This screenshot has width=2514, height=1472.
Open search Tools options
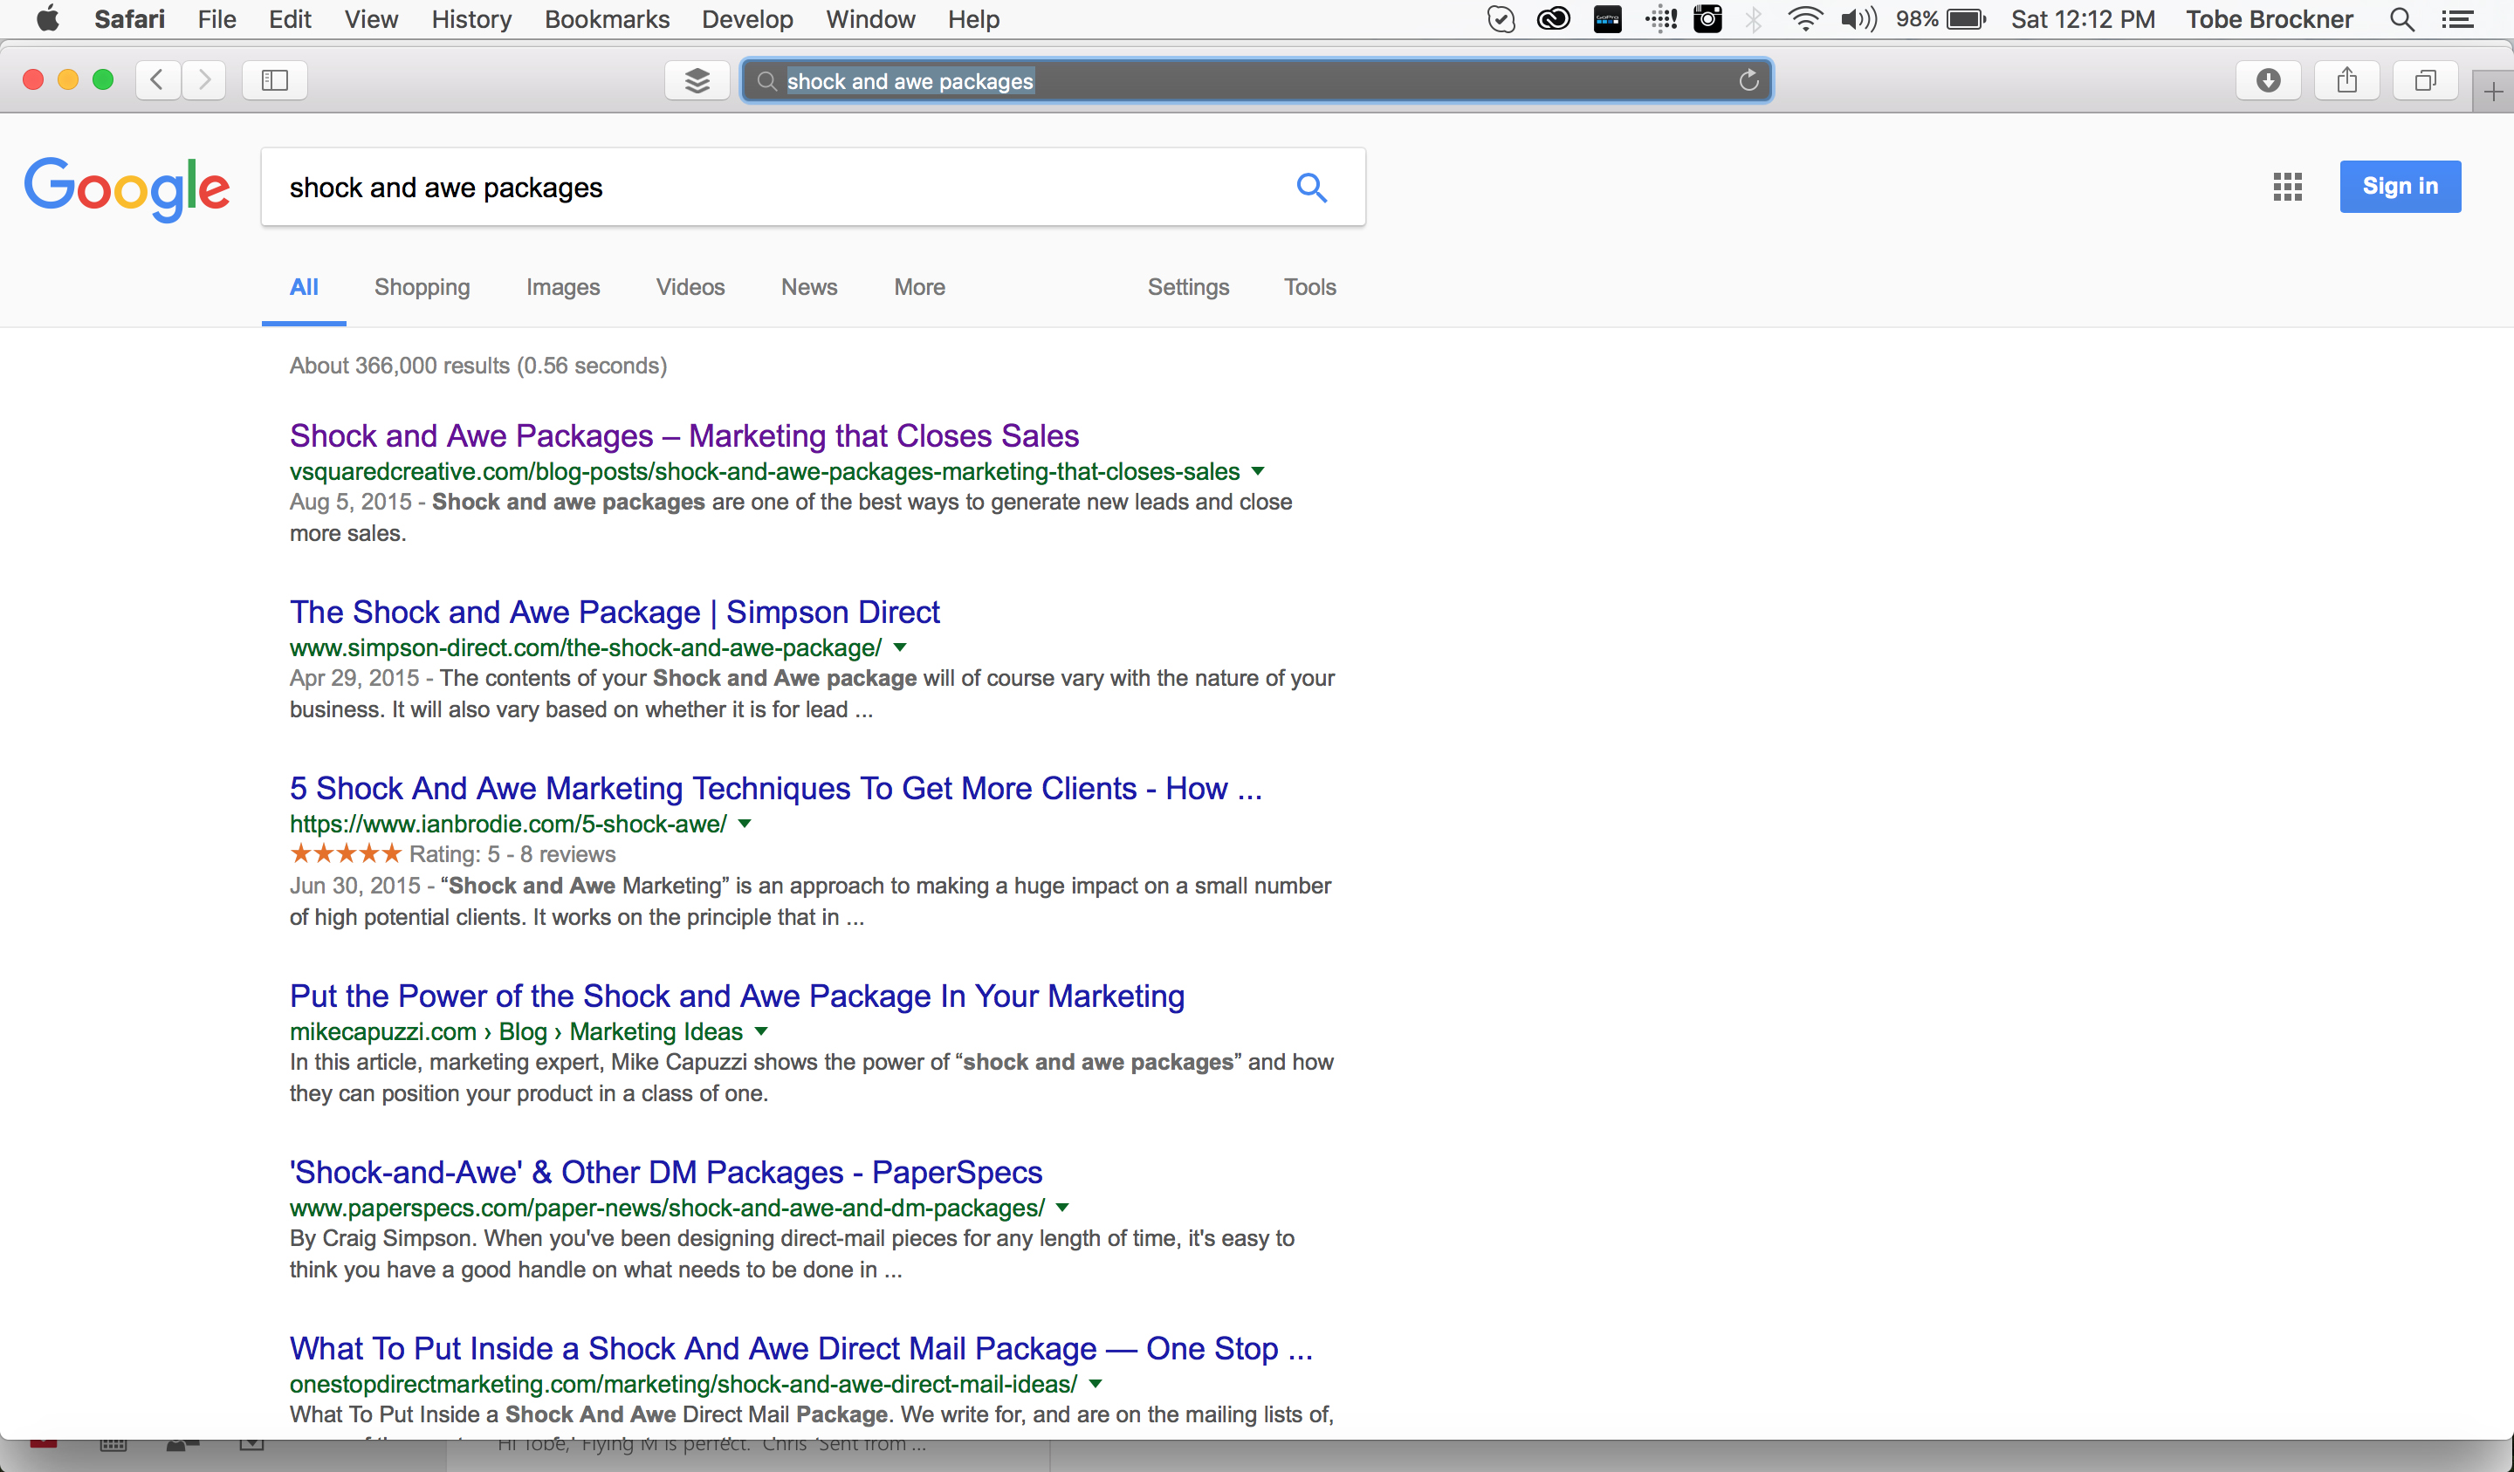point(1309,287)
